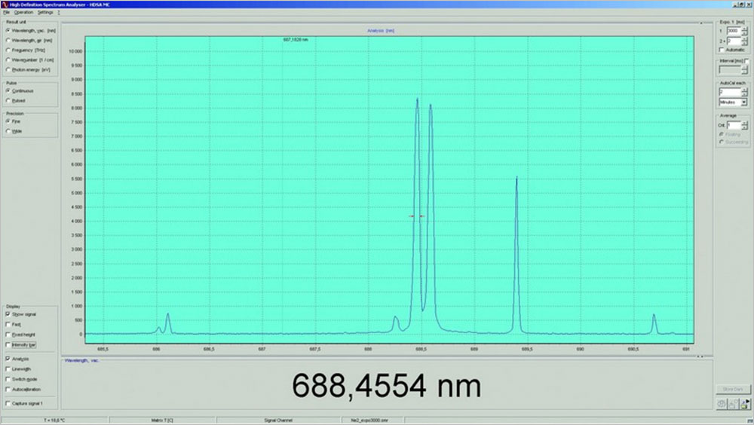Screen dimensions: 754x425
Task: Click the first icon below Store Data
Action: [x=721, y=405]
